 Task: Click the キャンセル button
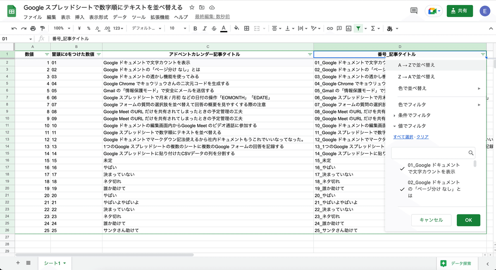(x=431, y=220)
